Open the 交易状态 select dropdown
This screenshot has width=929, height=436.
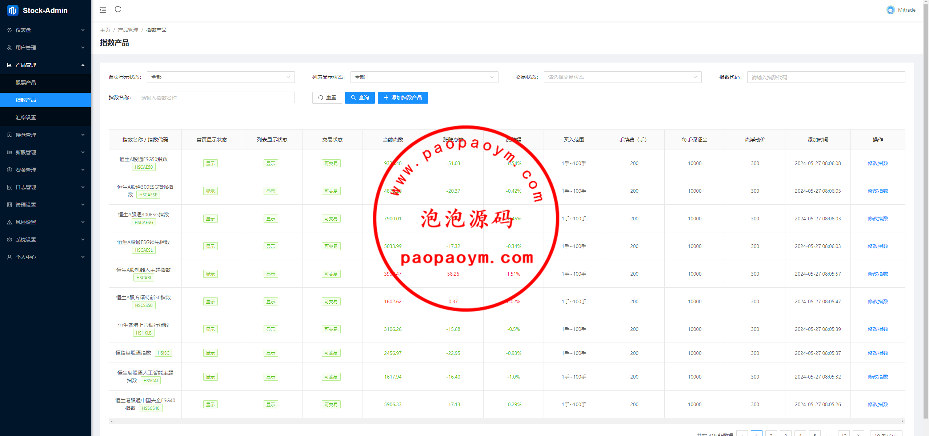click(622, 77)
